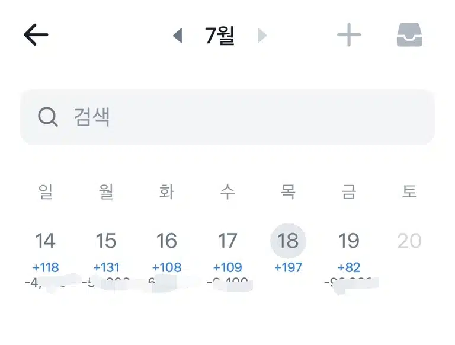Open +109 income on the 17th
This screenshot has width=455, height=345.
[x=227, y=267]
